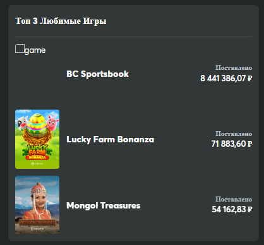This screenshot has width=264, height=245.
Task: Select the BC Sportsbook title
Action: (97, 74)
